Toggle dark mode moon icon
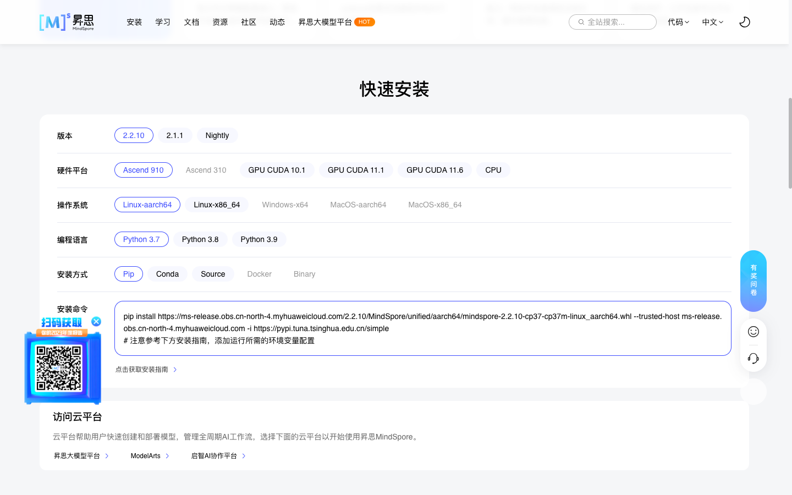Viewport: 792px width, 495px height. 745,22
